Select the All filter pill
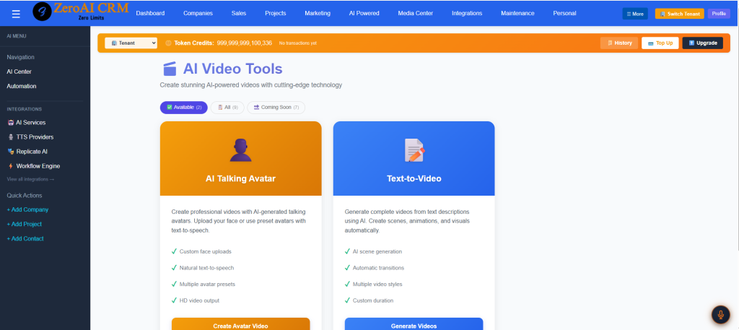 point(228,108)
